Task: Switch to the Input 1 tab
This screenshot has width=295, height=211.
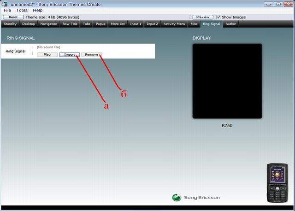Action: 136,24
